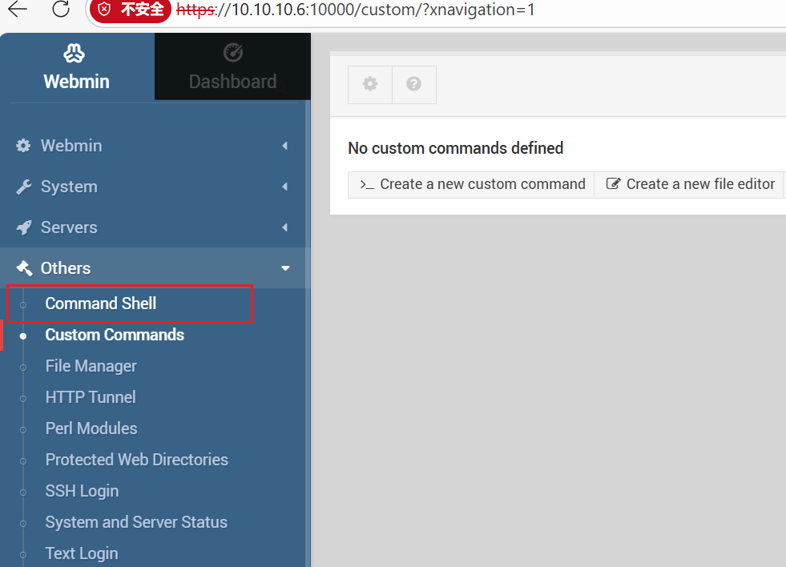This screenshot has width=786, height=567.
Task: Click the No custom commands defined text
Action: pyautogui.click(x=455, y=148)
